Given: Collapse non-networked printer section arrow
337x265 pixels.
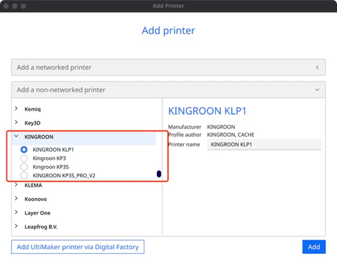Looking at the screenshot, I should click(317, 90).
